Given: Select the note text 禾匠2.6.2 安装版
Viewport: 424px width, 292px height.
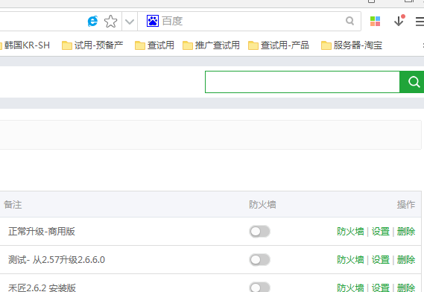Looking at the screenshot, I should [42, 288].
